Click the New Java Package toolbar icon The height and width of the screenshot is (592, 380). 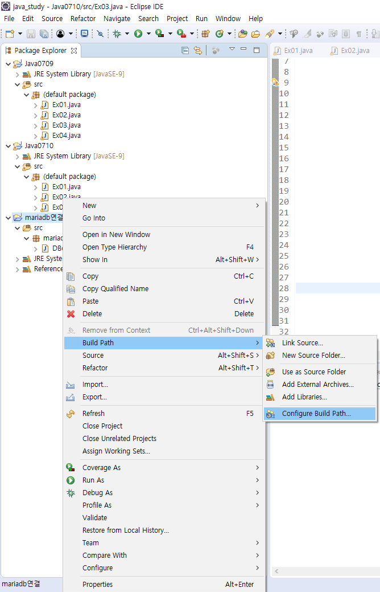coord(205,34)
